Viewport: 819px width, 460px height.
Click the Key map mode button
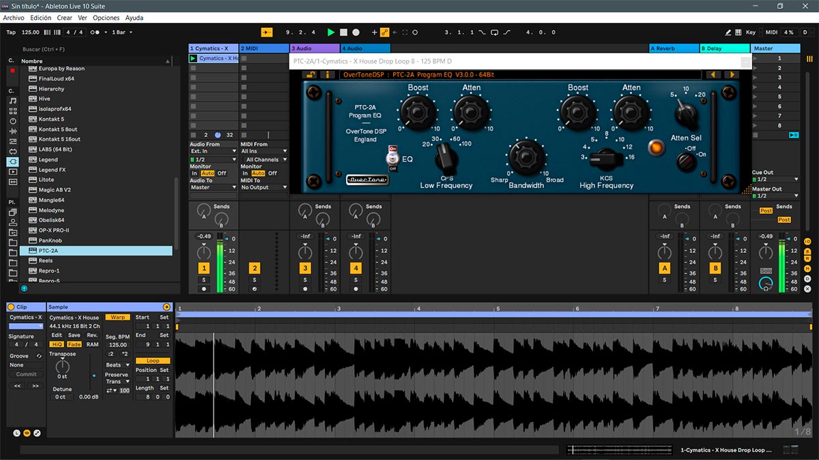[x=751, y=32]
